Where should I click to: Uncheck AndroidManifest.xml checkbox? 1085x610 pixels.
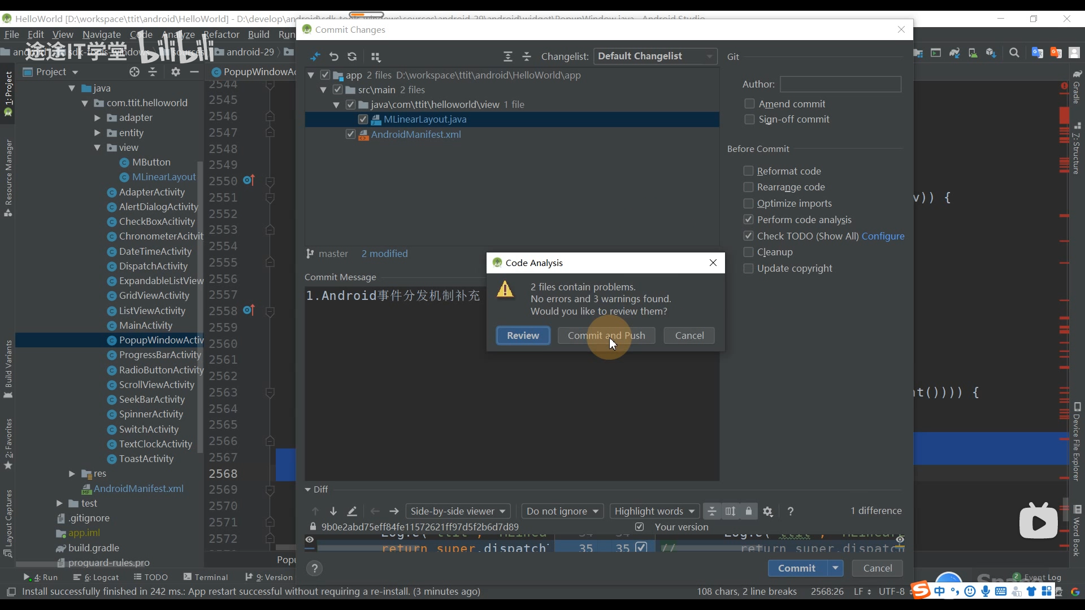point(350,134)
